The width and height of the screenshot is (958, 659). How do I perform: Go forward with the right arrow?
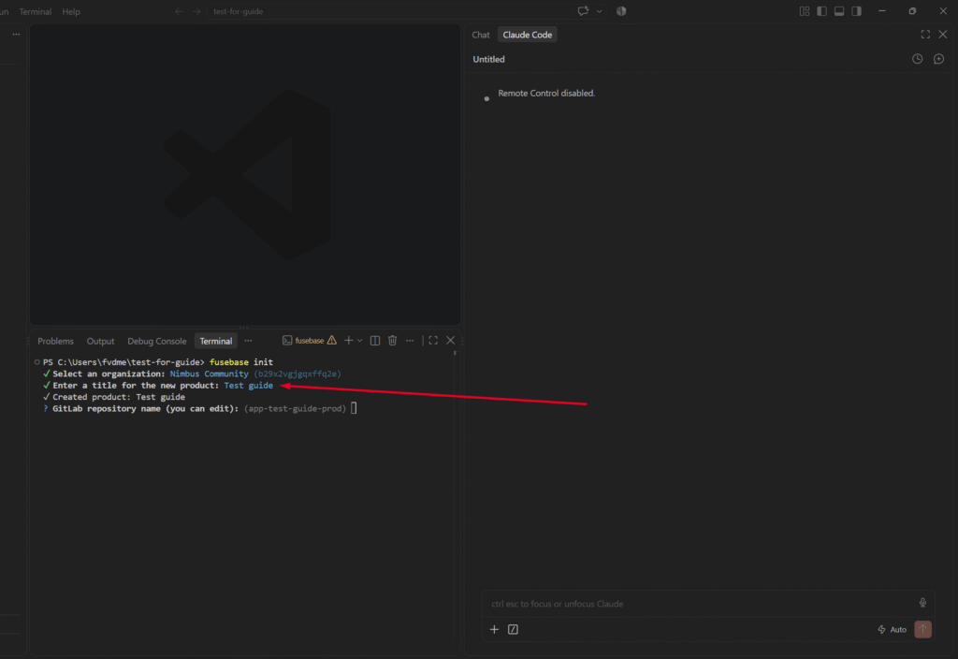click(196, 11)
